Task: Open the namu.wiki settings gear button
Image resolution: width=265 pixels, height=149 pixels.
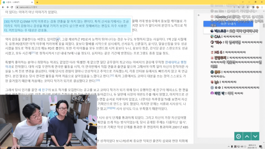Action: point(238,136)
